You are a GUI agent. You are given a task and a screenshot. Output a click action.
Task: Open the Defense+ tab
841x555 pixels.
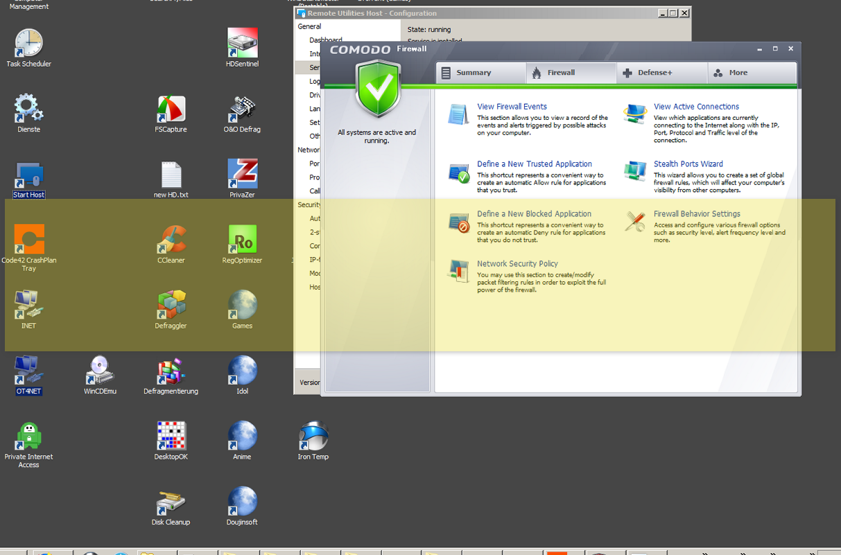point(661,73)
